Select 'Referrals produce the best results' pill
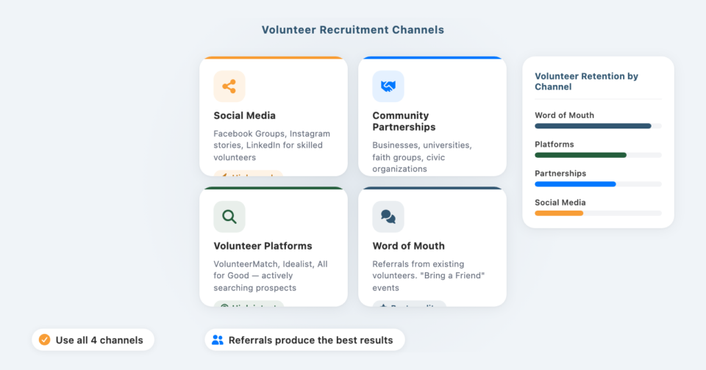 coord(304,340)
